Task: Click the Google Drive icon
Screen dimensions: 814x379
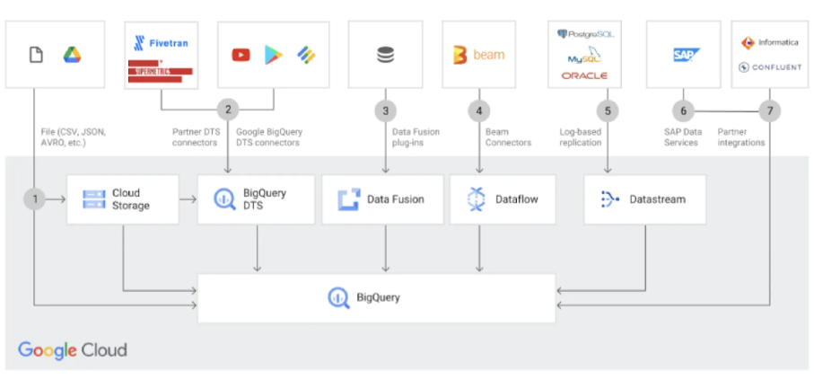Action: [72, 55]
